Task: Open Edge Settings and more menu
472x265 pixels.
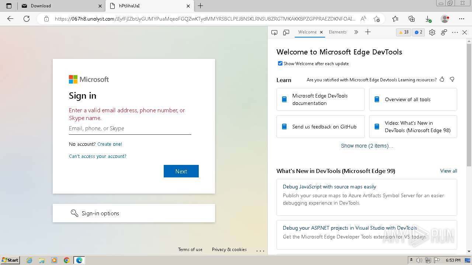Action: pyautogui.click(x=462, y=19)
